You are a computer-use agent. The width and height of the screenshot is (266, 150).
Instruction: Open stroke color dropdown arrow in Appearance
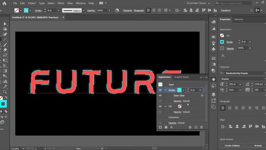coord(184,90)
